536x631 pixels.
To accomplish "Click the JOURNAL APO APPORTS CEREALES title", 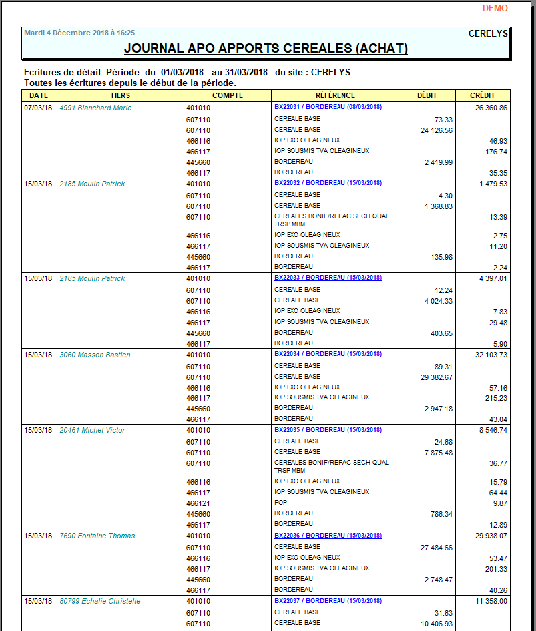I will point(266,49).
